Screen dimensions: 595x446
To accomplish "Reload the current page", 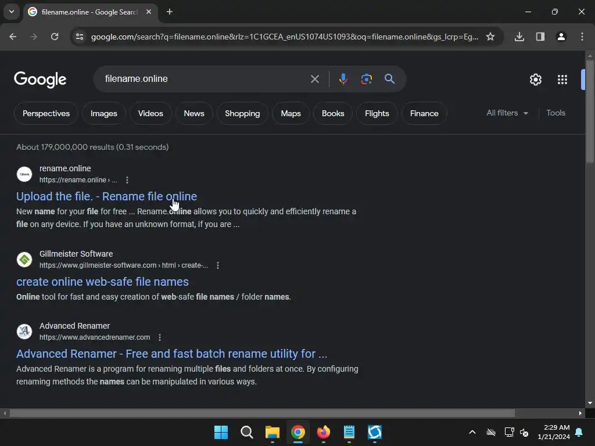I will tap(55, 37).
